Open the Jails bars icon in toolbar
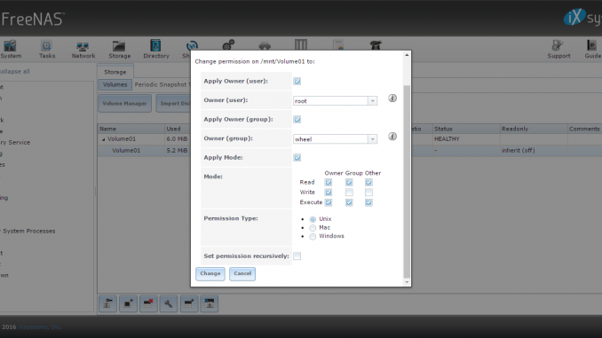The image size is (602, 338). tap(301, 44)
